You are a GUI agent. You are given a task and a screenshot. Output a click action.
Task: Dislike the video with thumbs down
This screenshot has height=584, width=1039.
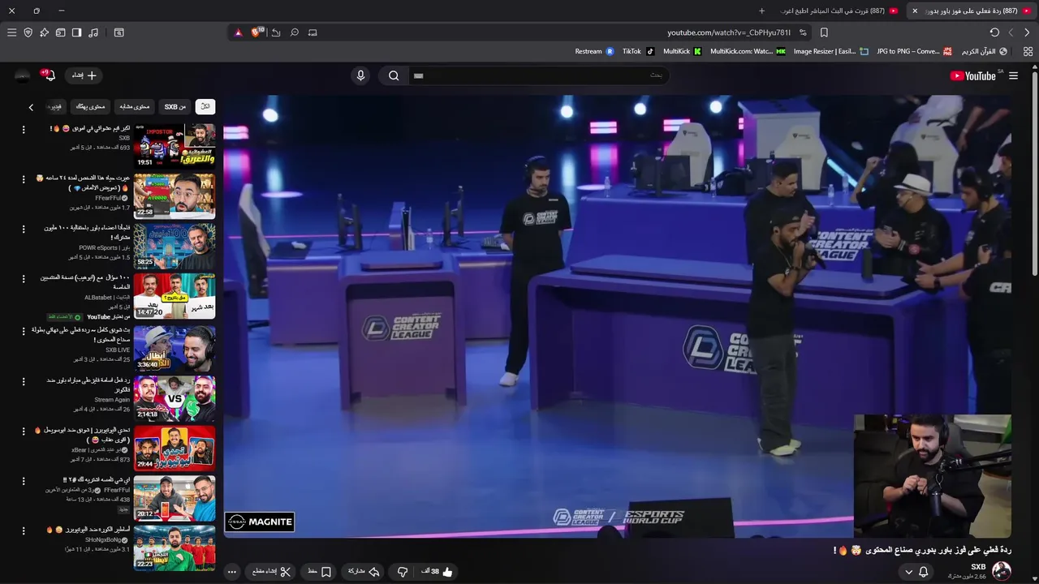[x=402, y=572]
